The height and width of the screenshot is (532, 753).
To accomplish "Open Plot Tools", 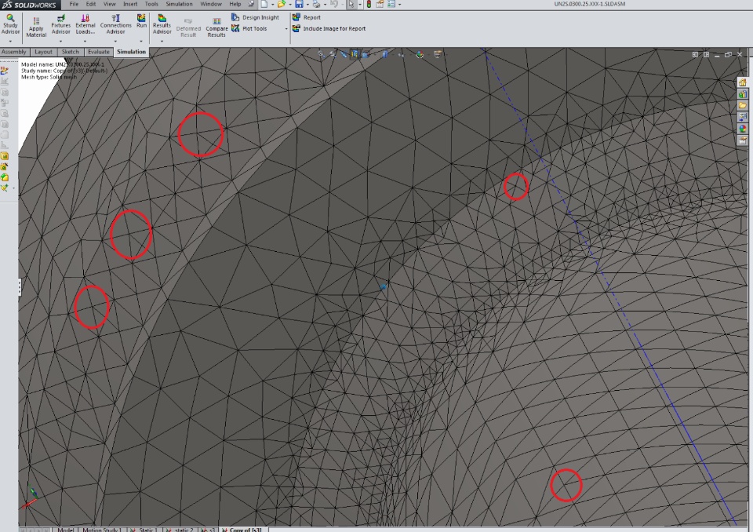I will 249,29.
